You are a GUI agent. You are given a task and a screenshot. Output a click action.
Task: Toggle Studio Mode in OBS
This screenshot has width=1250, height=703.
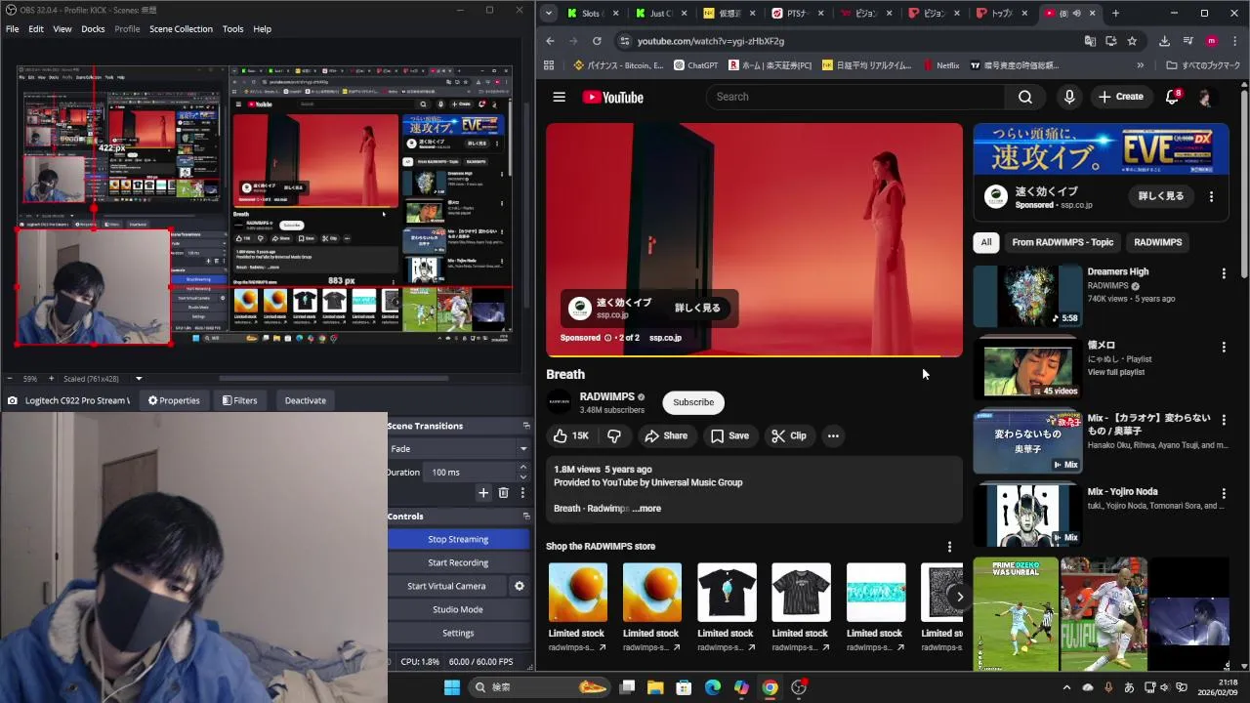458,609
